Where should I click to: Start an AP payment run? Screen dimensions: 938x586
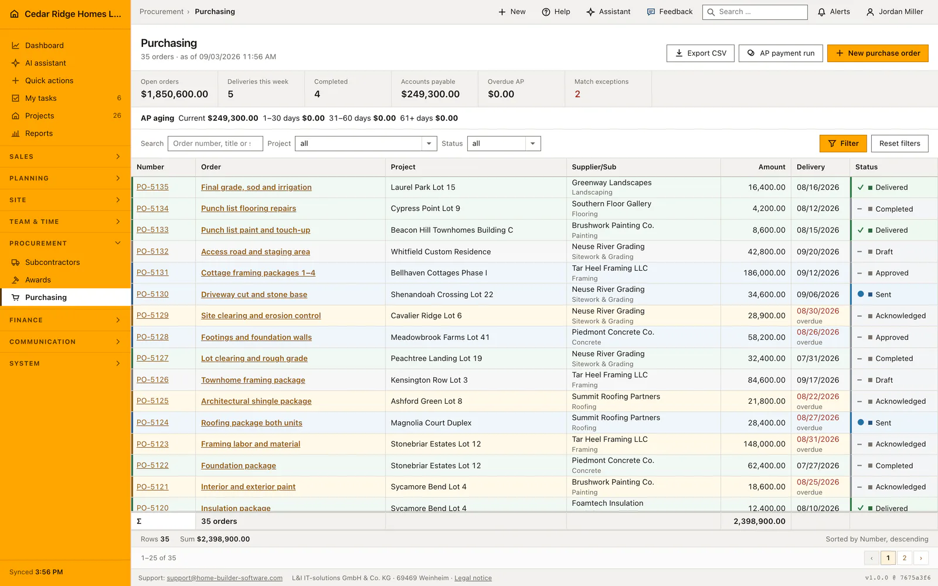pyautogui.click(x=781, y=53)
